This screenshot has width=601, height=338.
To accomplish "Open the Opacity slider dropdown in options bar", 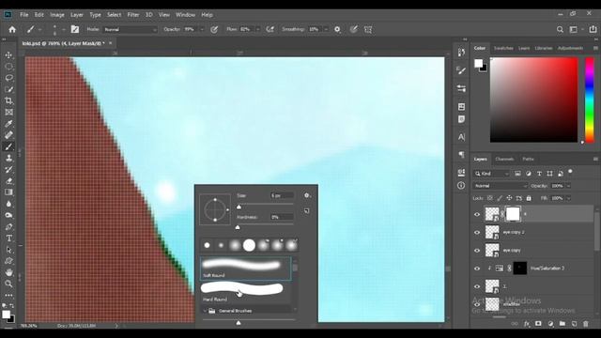I will coord(202,29).
